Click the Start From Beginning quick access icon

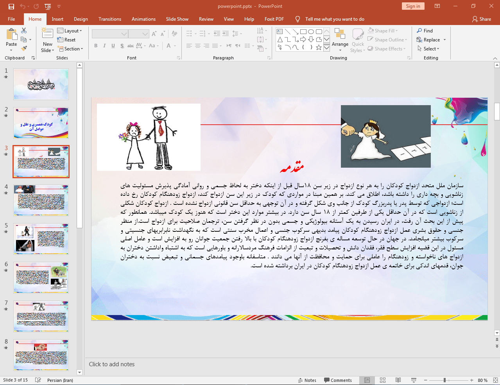click(48, 6)
